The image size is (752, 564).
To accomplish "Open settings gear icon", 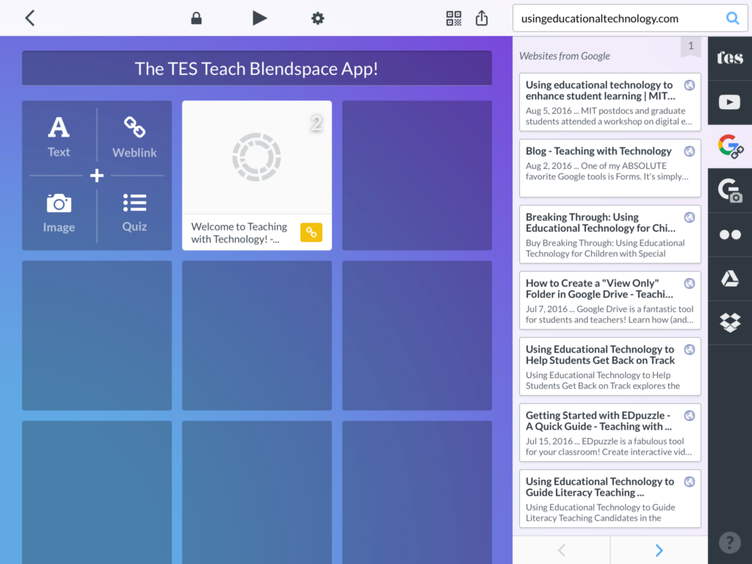I will point(317,18).
